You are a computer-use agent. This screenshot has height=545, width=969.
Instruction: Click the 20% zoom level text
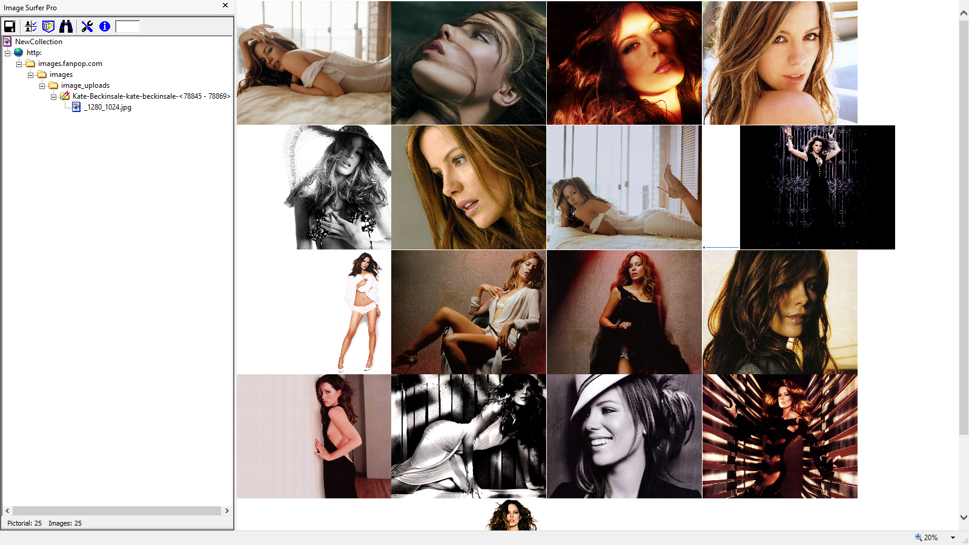931,538
